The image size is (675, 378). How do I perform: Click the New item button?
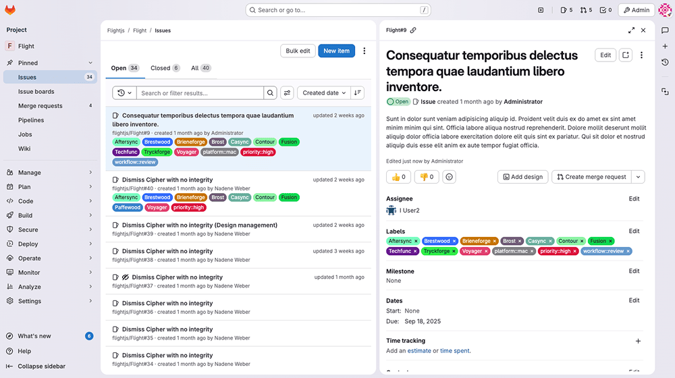pos(336,51)
